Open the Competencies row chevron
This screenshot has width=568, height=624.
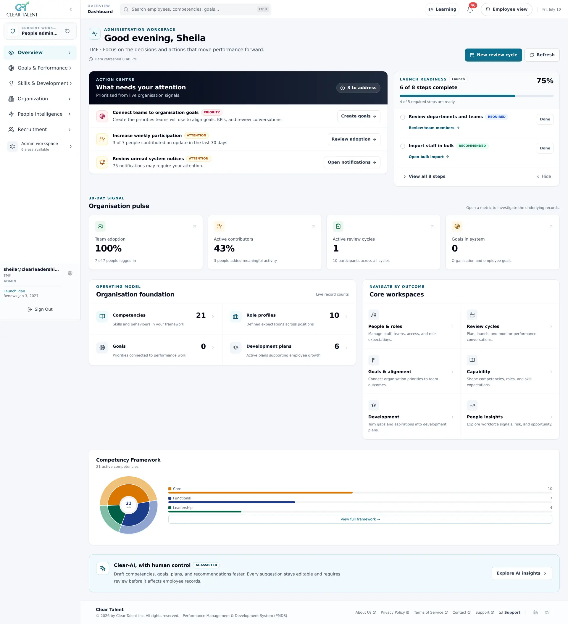pyautogui.click(x=213, y=316)
